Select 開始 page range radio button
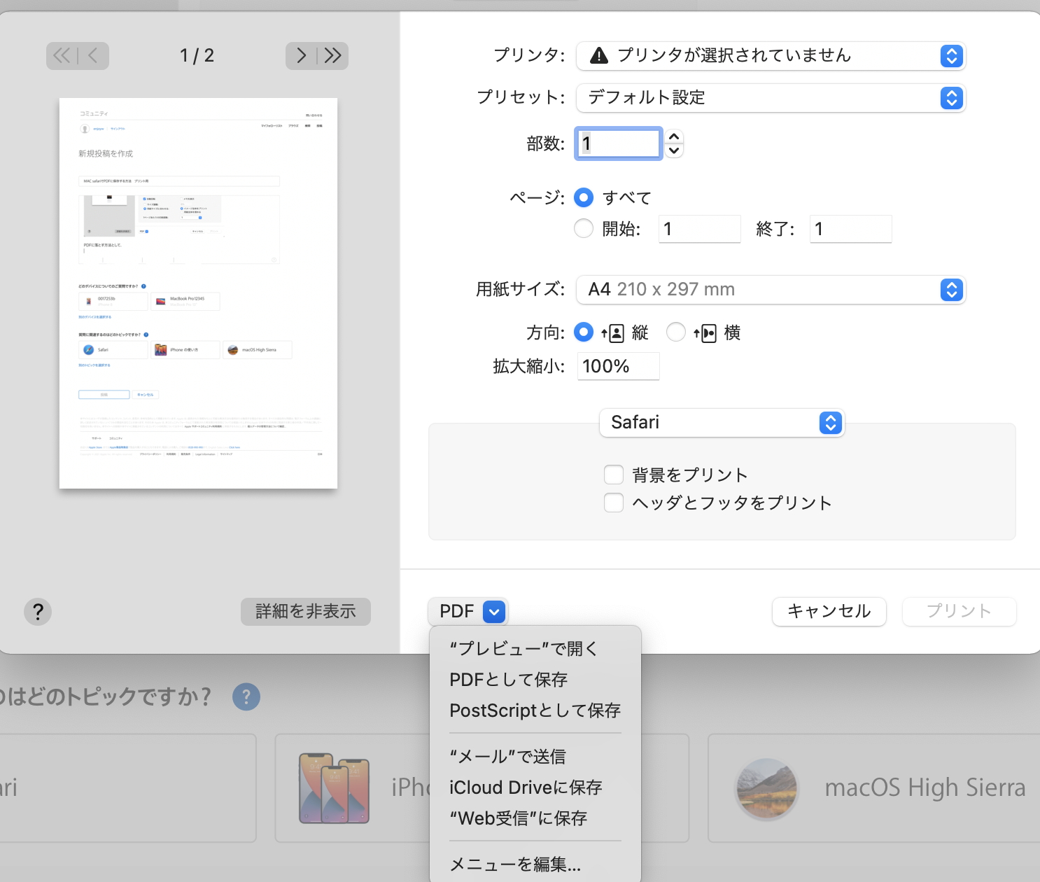The image size is (1040, 882). tap(584, 228)
